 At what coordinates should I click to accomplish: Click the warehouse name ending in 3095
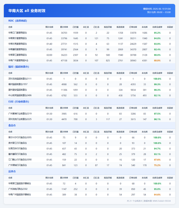[x=20, y=138]
